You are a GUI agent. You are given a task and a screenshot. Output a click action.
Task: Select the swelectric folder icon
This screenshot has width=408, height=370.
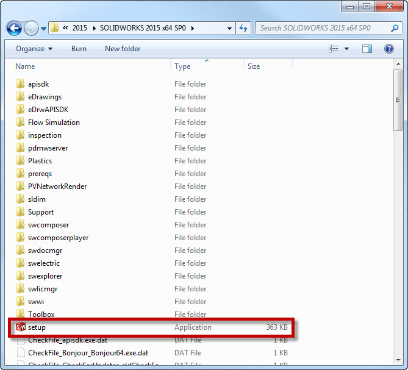(20, 263)
